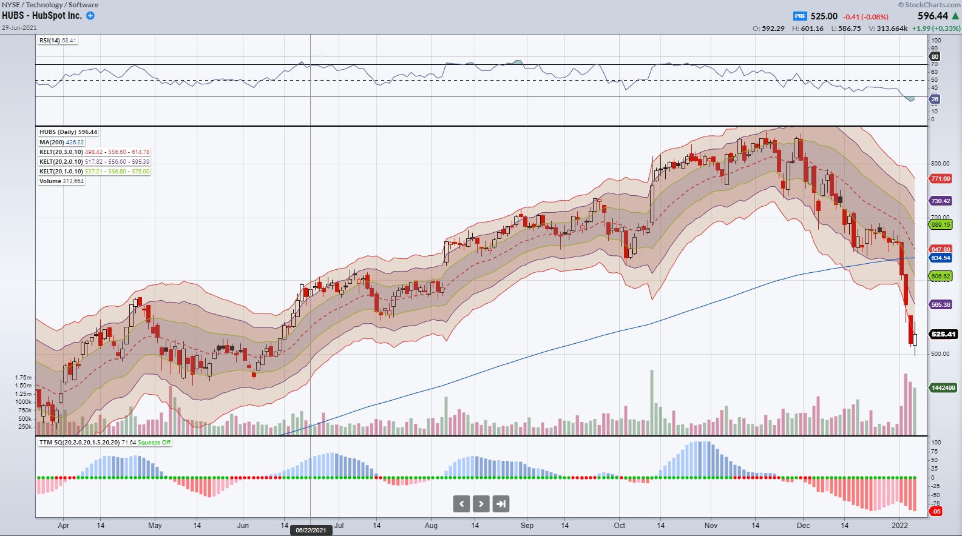Click the 29-Jun-2021 date under the ticker
This screenshot has width=962, height=536.
pyautogui.click(x=19, y=28)
